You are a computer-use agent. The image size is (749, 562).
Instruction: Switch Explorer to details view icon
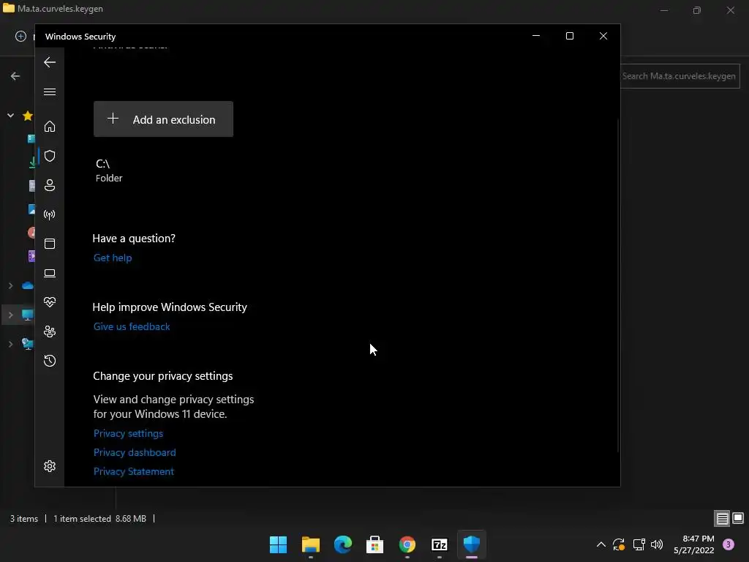(x=722, y=519)
